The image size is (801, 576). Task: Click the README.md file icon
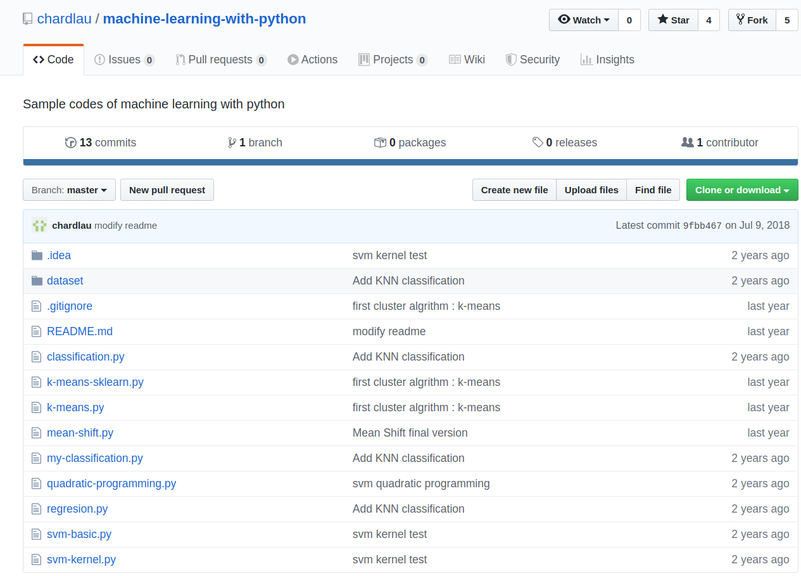click(37, 331)
